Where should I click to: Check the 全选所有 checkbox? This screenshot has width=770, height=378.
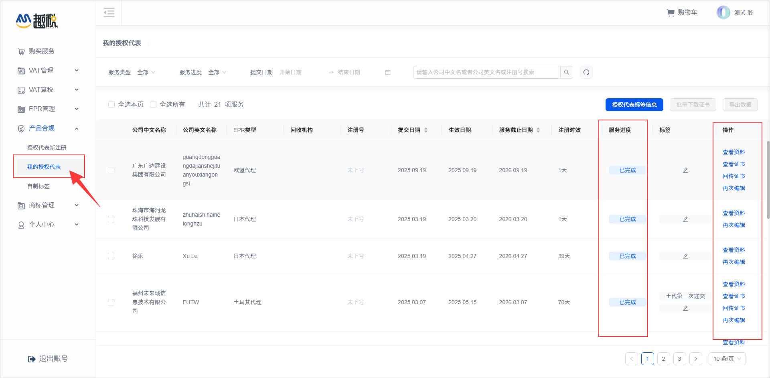click(x=153, y=105)
